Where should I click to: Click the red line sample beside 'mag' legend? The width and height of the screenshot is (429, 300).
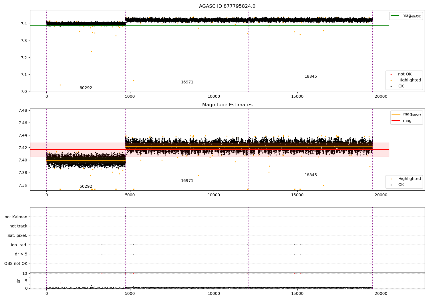396,121
